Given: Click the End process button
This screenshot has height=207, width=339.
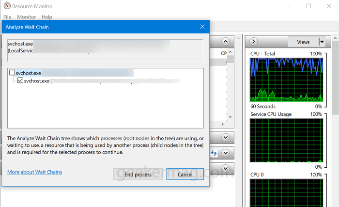Looking at the screenshot, I should click(x=138, y=175).
